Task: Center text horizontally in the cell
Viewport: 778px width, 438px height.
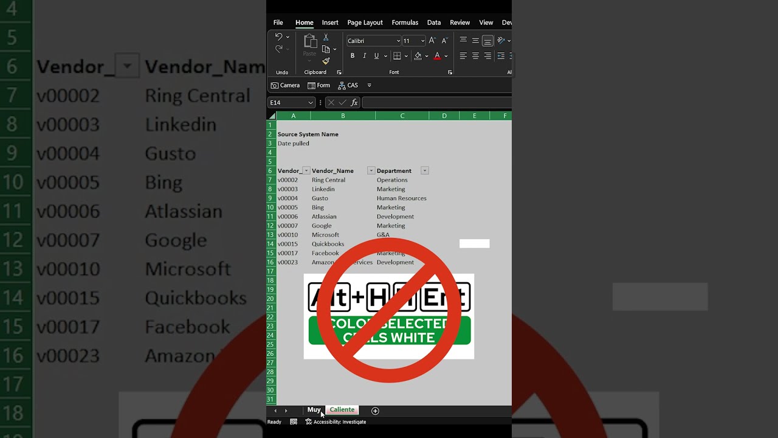Action: (x=475, y=56)
